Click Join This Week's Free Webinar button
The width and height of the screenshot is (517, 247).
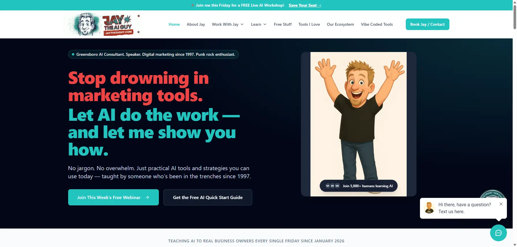[x=114, y=197]
